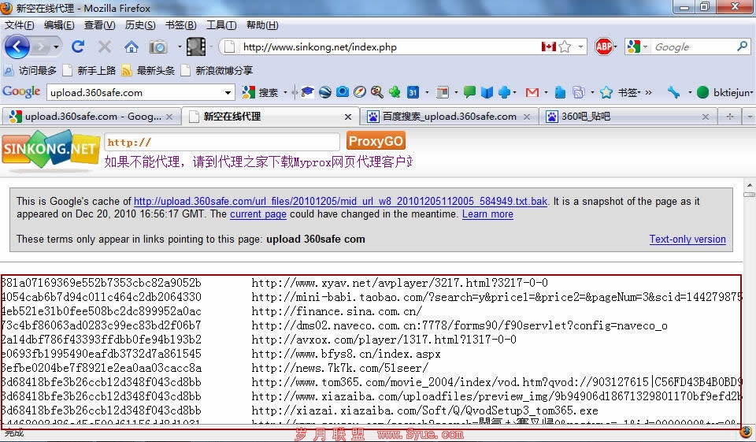Click the graduation cap Scholar icon
The height and width of the screenshot is (442, 756).
pyautogui.click(x=307, y=91)
